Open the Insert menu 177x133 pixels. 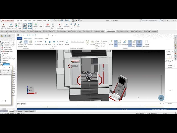click(29, 21)
